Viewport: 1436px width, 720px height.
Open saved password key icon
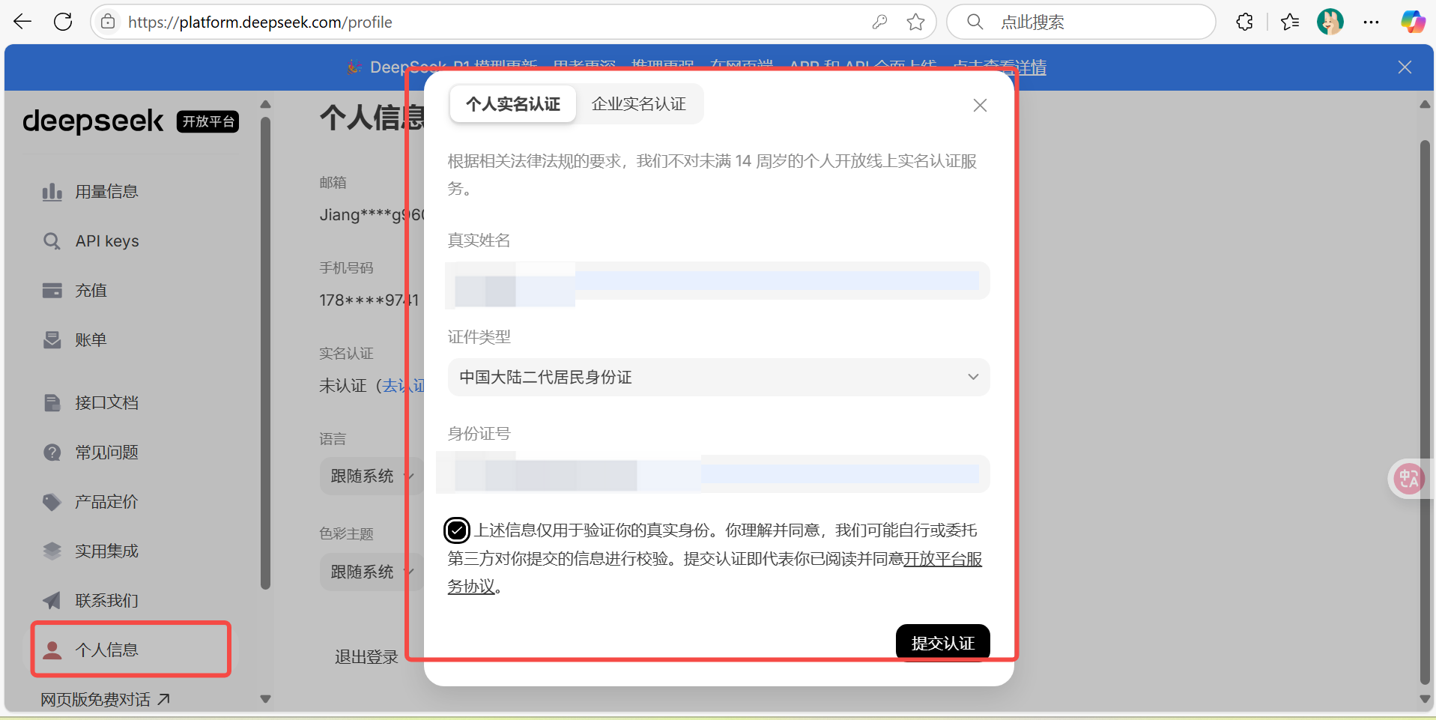(x=880, y=22)
